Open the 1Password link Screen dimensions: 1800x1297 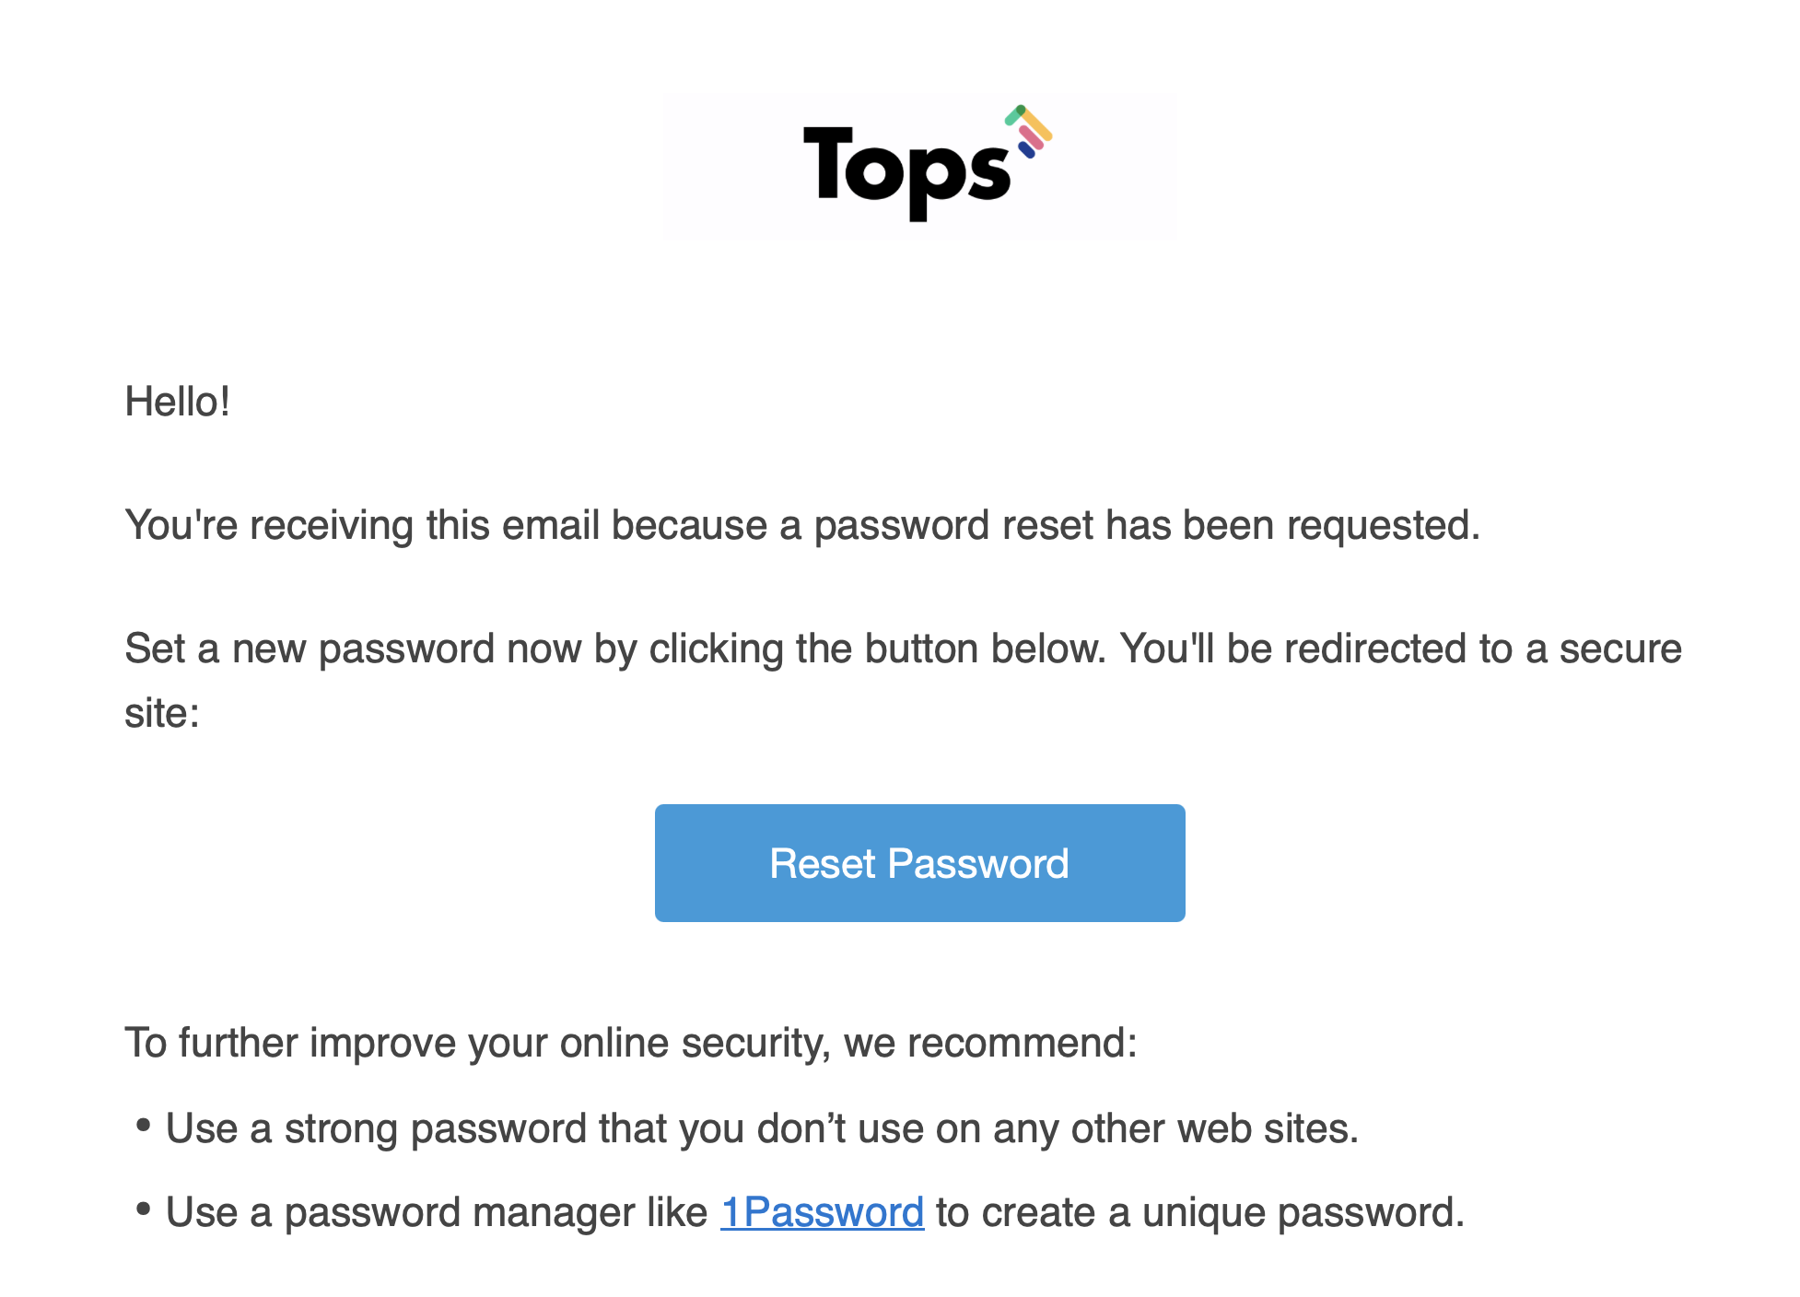822,1212
